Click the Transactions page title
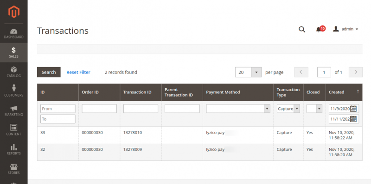 coord(63,31)
